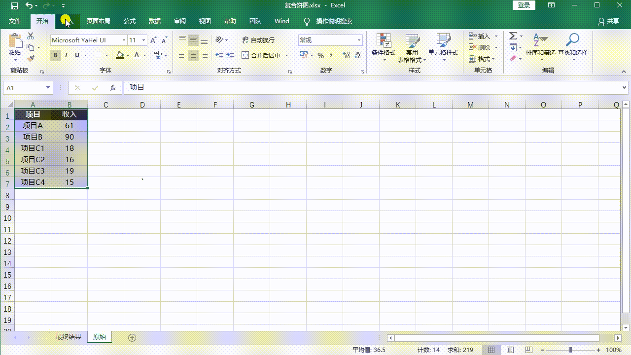Toggle Bold formatting
This screenshot has width=631, height=355.
pos(55,55)
